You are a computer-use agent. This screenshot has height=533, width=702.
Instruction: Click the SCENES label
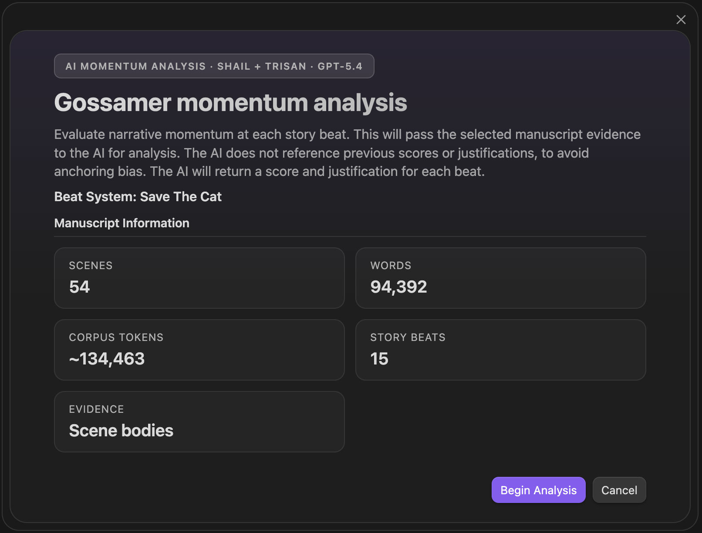click(x=91, y=266)
